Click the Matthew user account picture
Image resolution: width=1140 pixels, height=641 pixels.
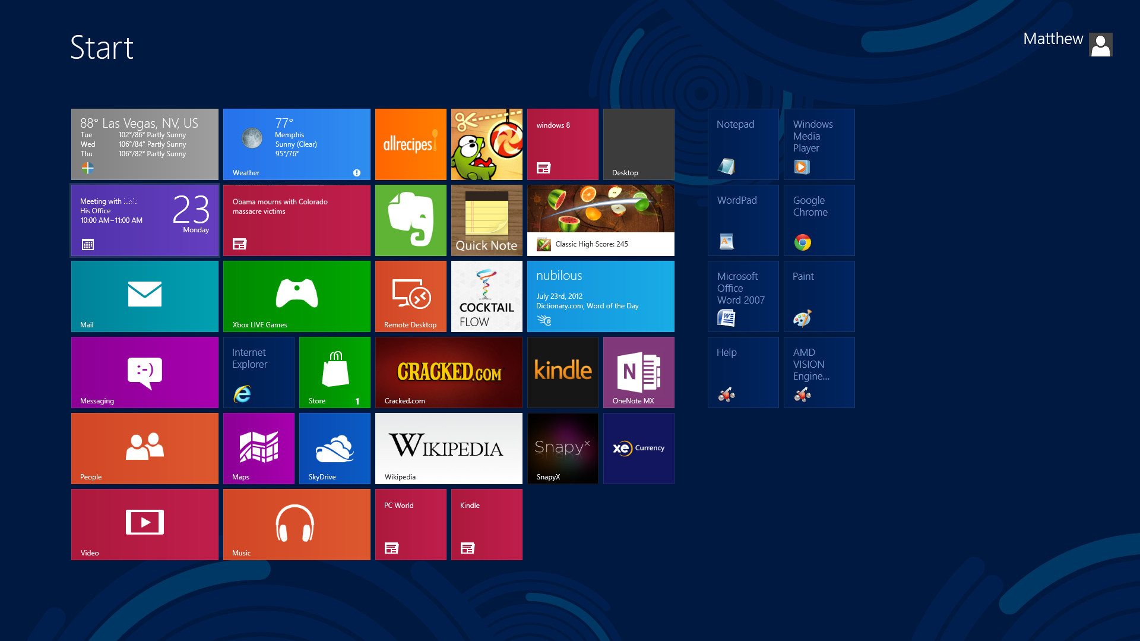point(1100,45)
